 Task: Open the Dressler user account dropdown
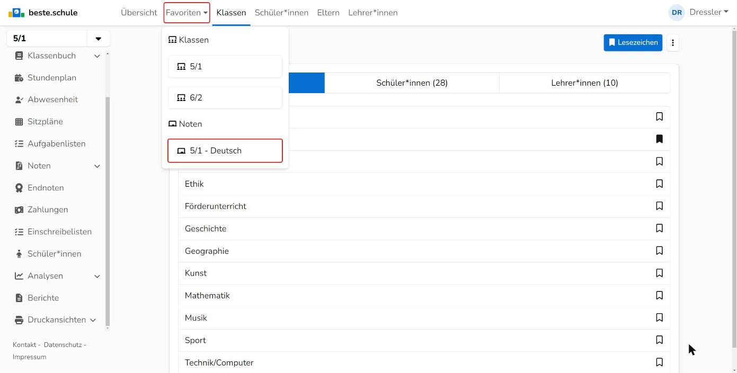(x=708, y=12)
